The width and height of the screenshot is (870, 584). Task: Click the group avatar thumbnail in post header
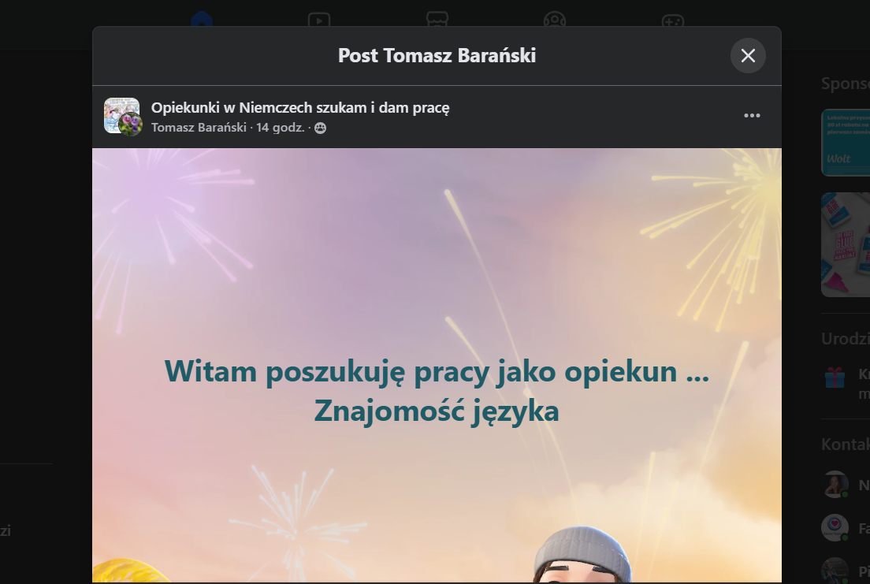point(121,116)
